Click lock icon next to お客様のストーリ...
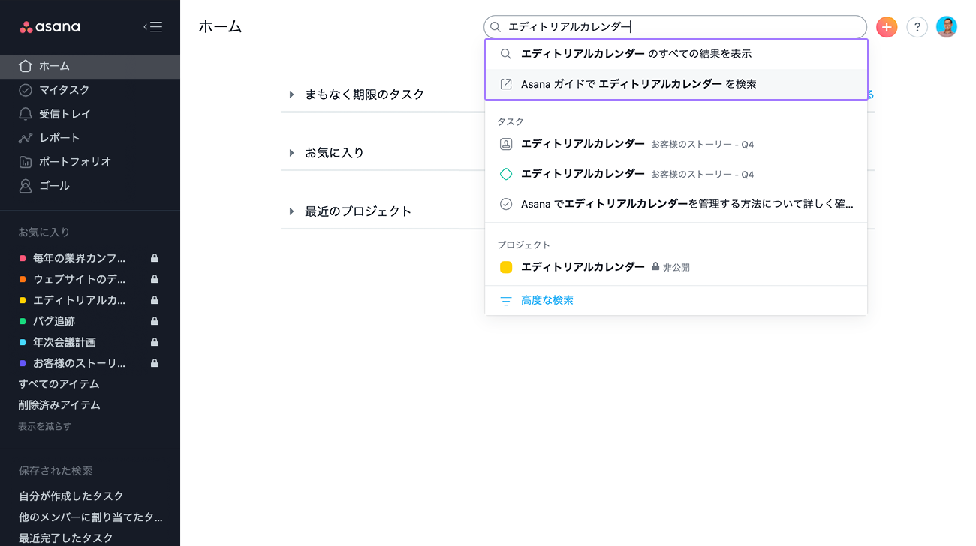This screenshot has height=546, width=976. (155, 363)
